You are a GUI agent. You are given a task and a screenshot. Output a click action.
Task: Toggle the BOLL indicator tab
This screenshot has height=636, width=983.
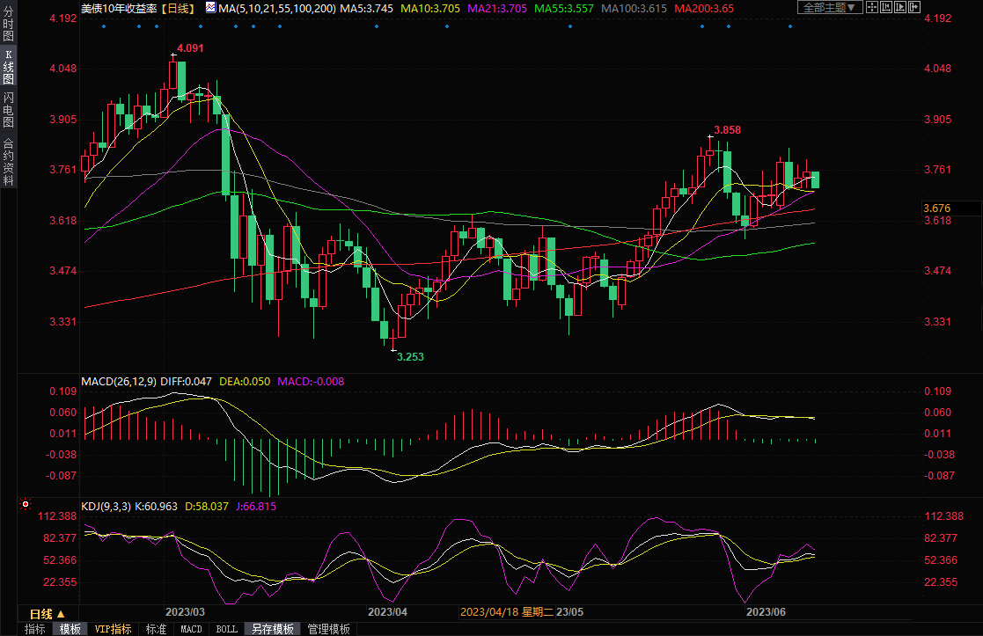pos(226,629)
